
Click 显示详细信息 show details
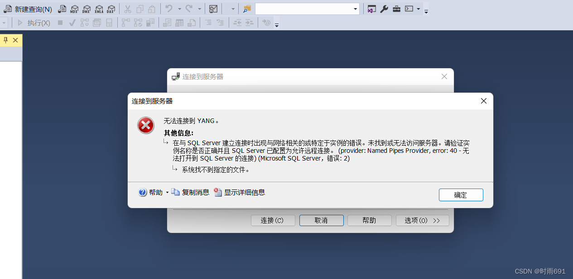(x=240, y=192)
